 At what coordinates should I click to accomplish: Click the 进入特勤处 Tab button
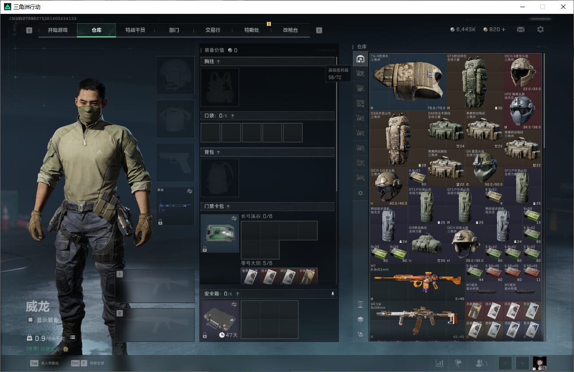coord(44,363)
